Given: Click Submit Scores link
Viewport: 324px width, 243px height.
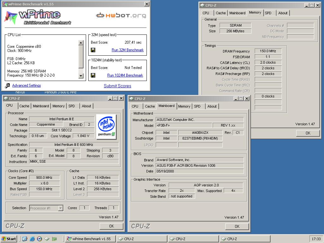Looking at the screenshot, I should tap(117, 86).
